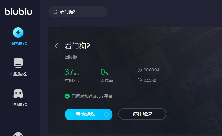Open 主机游戏 gamepad icon in sidebar
This screenshot has width=222, height=136.
click(18, 94)
